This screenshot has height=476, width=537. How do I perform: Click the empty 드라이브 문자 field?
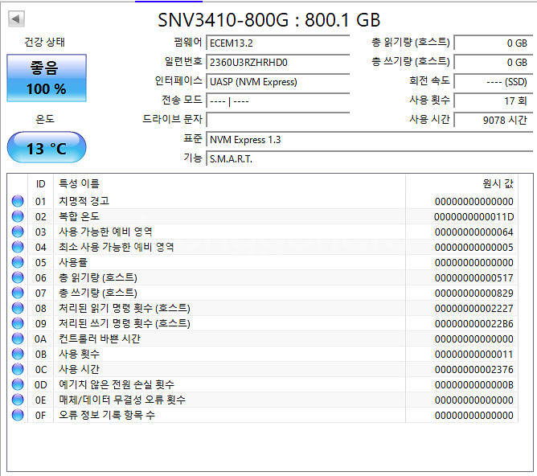[x=278, y=120]
